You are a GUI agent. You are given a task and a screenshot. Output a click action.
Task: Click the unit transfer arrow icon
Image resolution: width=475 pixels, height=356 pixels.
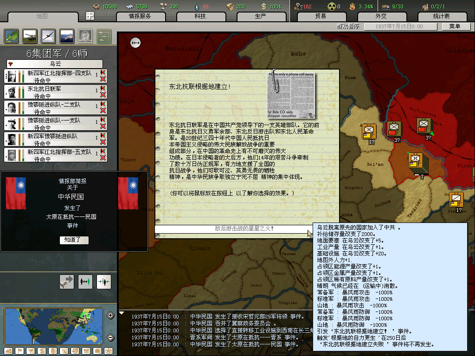tap(67, 282)
